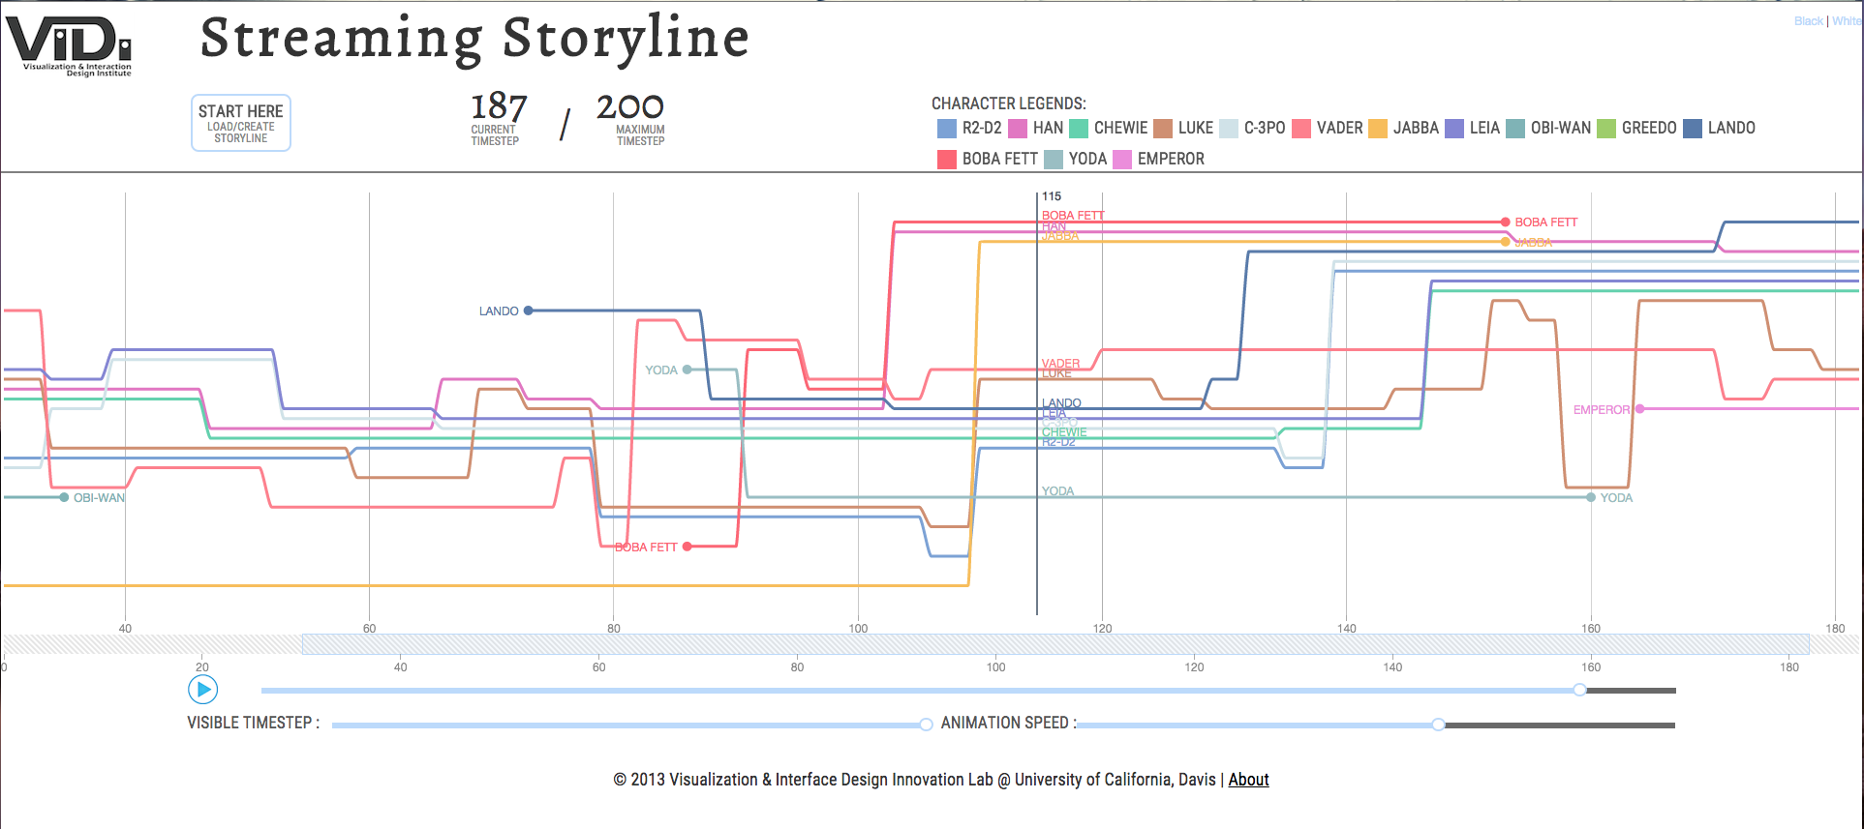The image size is (1864, 829).
Task: Click the EMPEROR line start marker
Action: [x=1639, y=408]
